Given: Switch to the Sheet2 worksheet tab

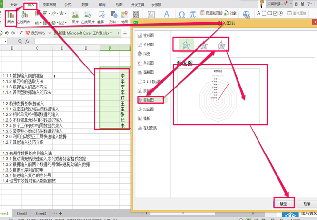Looking at the screenshot, I should coord(22,213).
